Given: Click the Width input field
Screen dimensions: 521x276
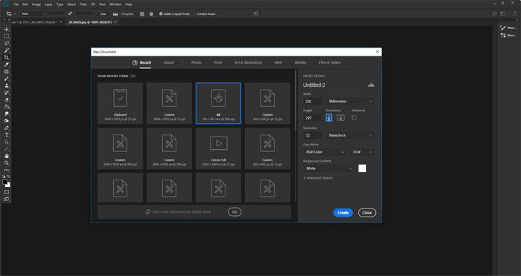Looking at the screenshot, I should point(313,102).
